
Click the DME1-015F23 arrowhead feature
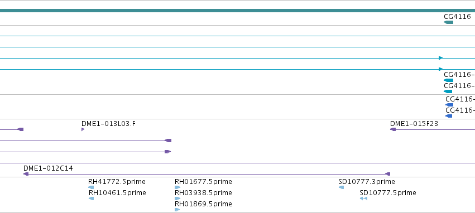[x=393, y=129]
